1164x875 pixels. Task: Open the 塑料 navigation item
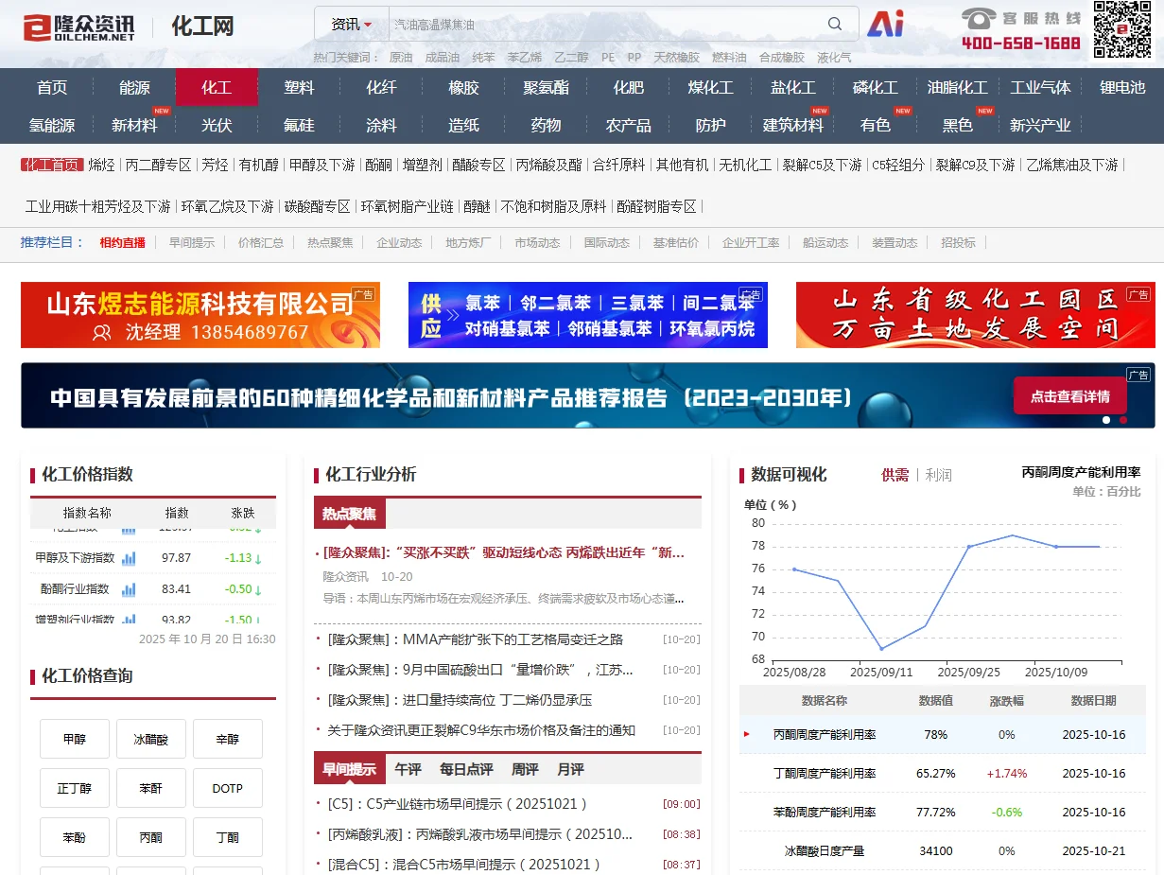click(x=299, y=87)
